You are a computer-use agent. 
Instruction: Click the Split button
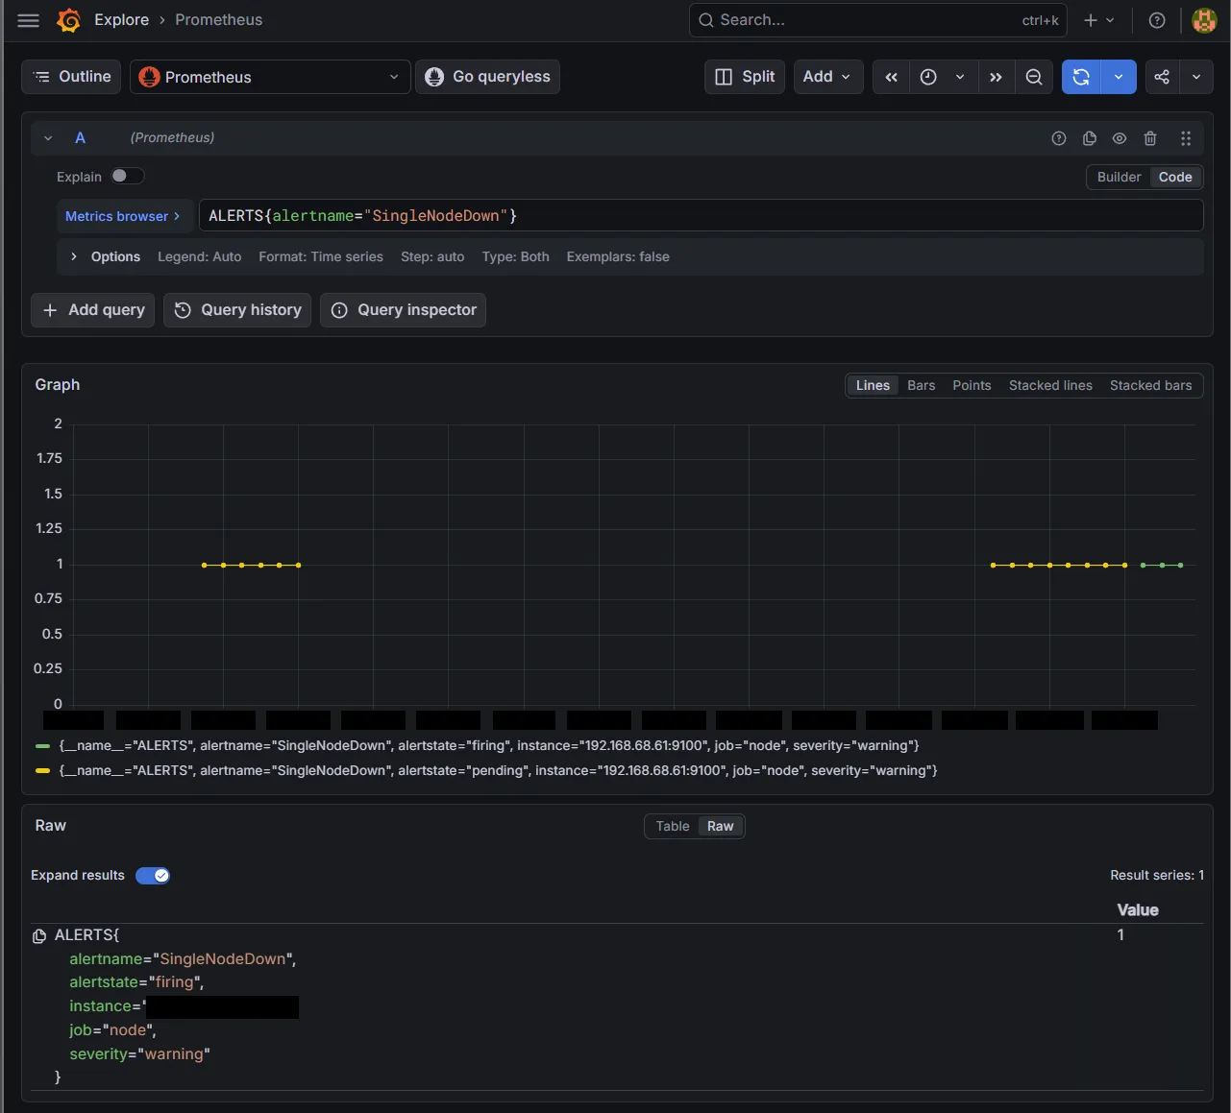pyautogui.click(x=745, y=77)
